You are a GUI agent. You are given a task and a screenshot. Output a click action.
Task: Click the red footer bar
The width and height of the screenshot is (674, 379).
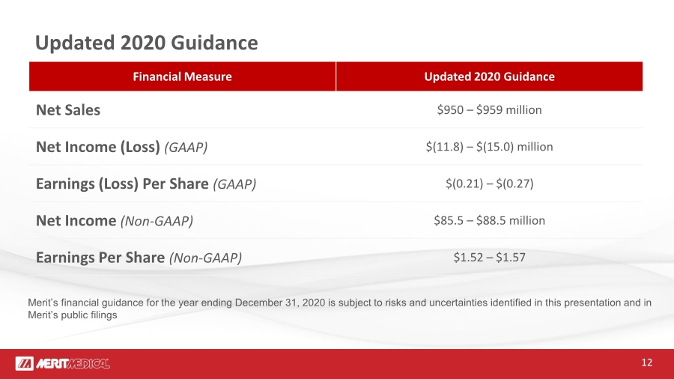(x=337, y=364)
